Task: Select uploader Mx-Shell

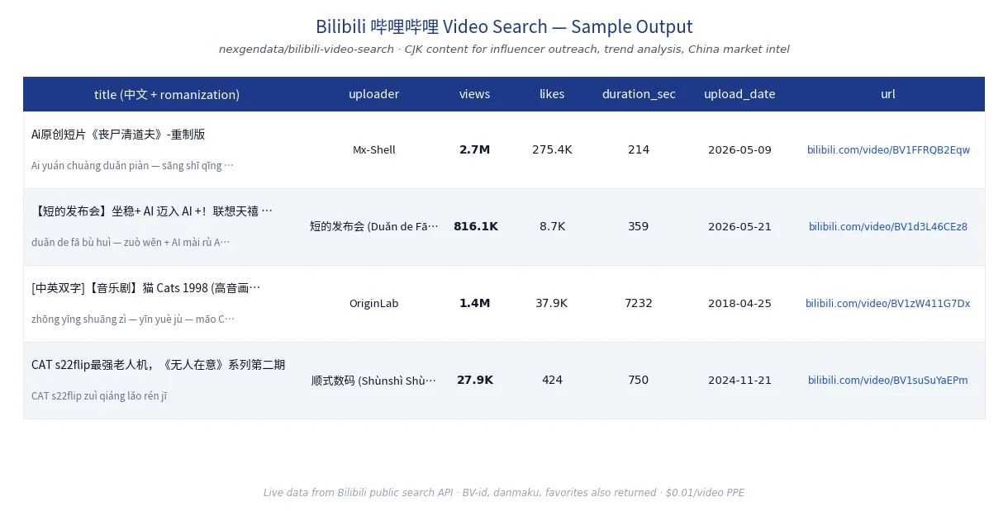Action: [x=373, y=149]
